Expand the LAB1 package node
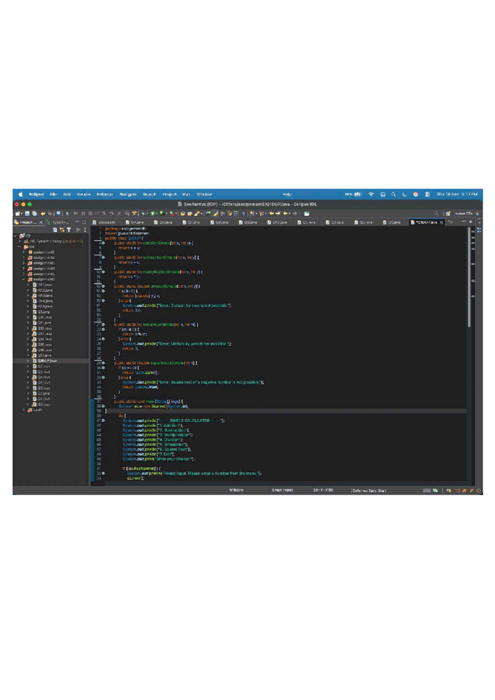 pos(24,410)
